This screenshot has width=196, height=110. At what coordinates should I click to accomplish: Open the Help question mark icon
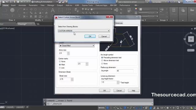pos(179,2)
